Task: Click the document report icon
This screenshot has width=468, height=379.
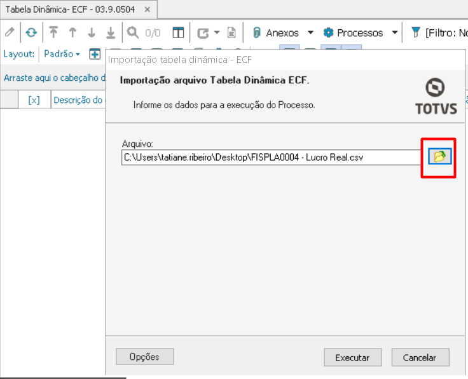Action: 231,32
